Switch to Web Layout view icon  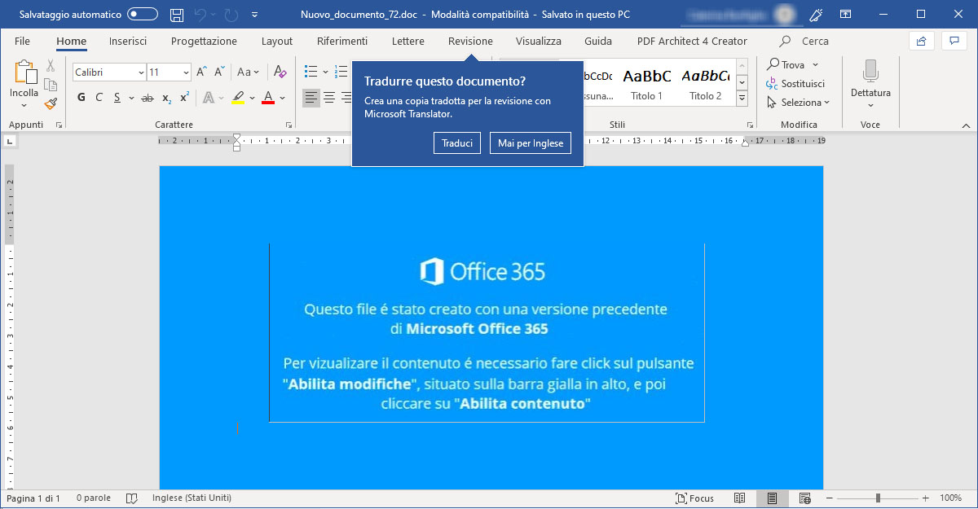[804, 498]
